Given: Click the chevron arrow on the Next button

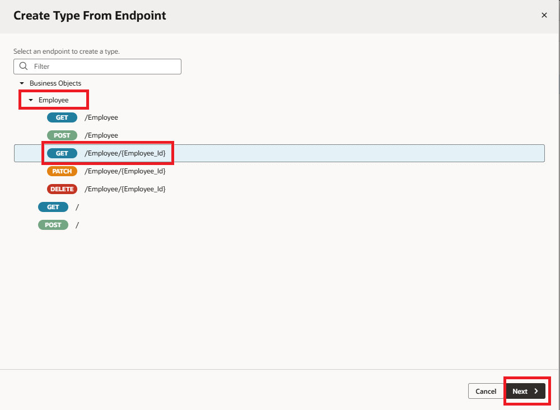Looking at the screenshot, I should coord(536,391).
